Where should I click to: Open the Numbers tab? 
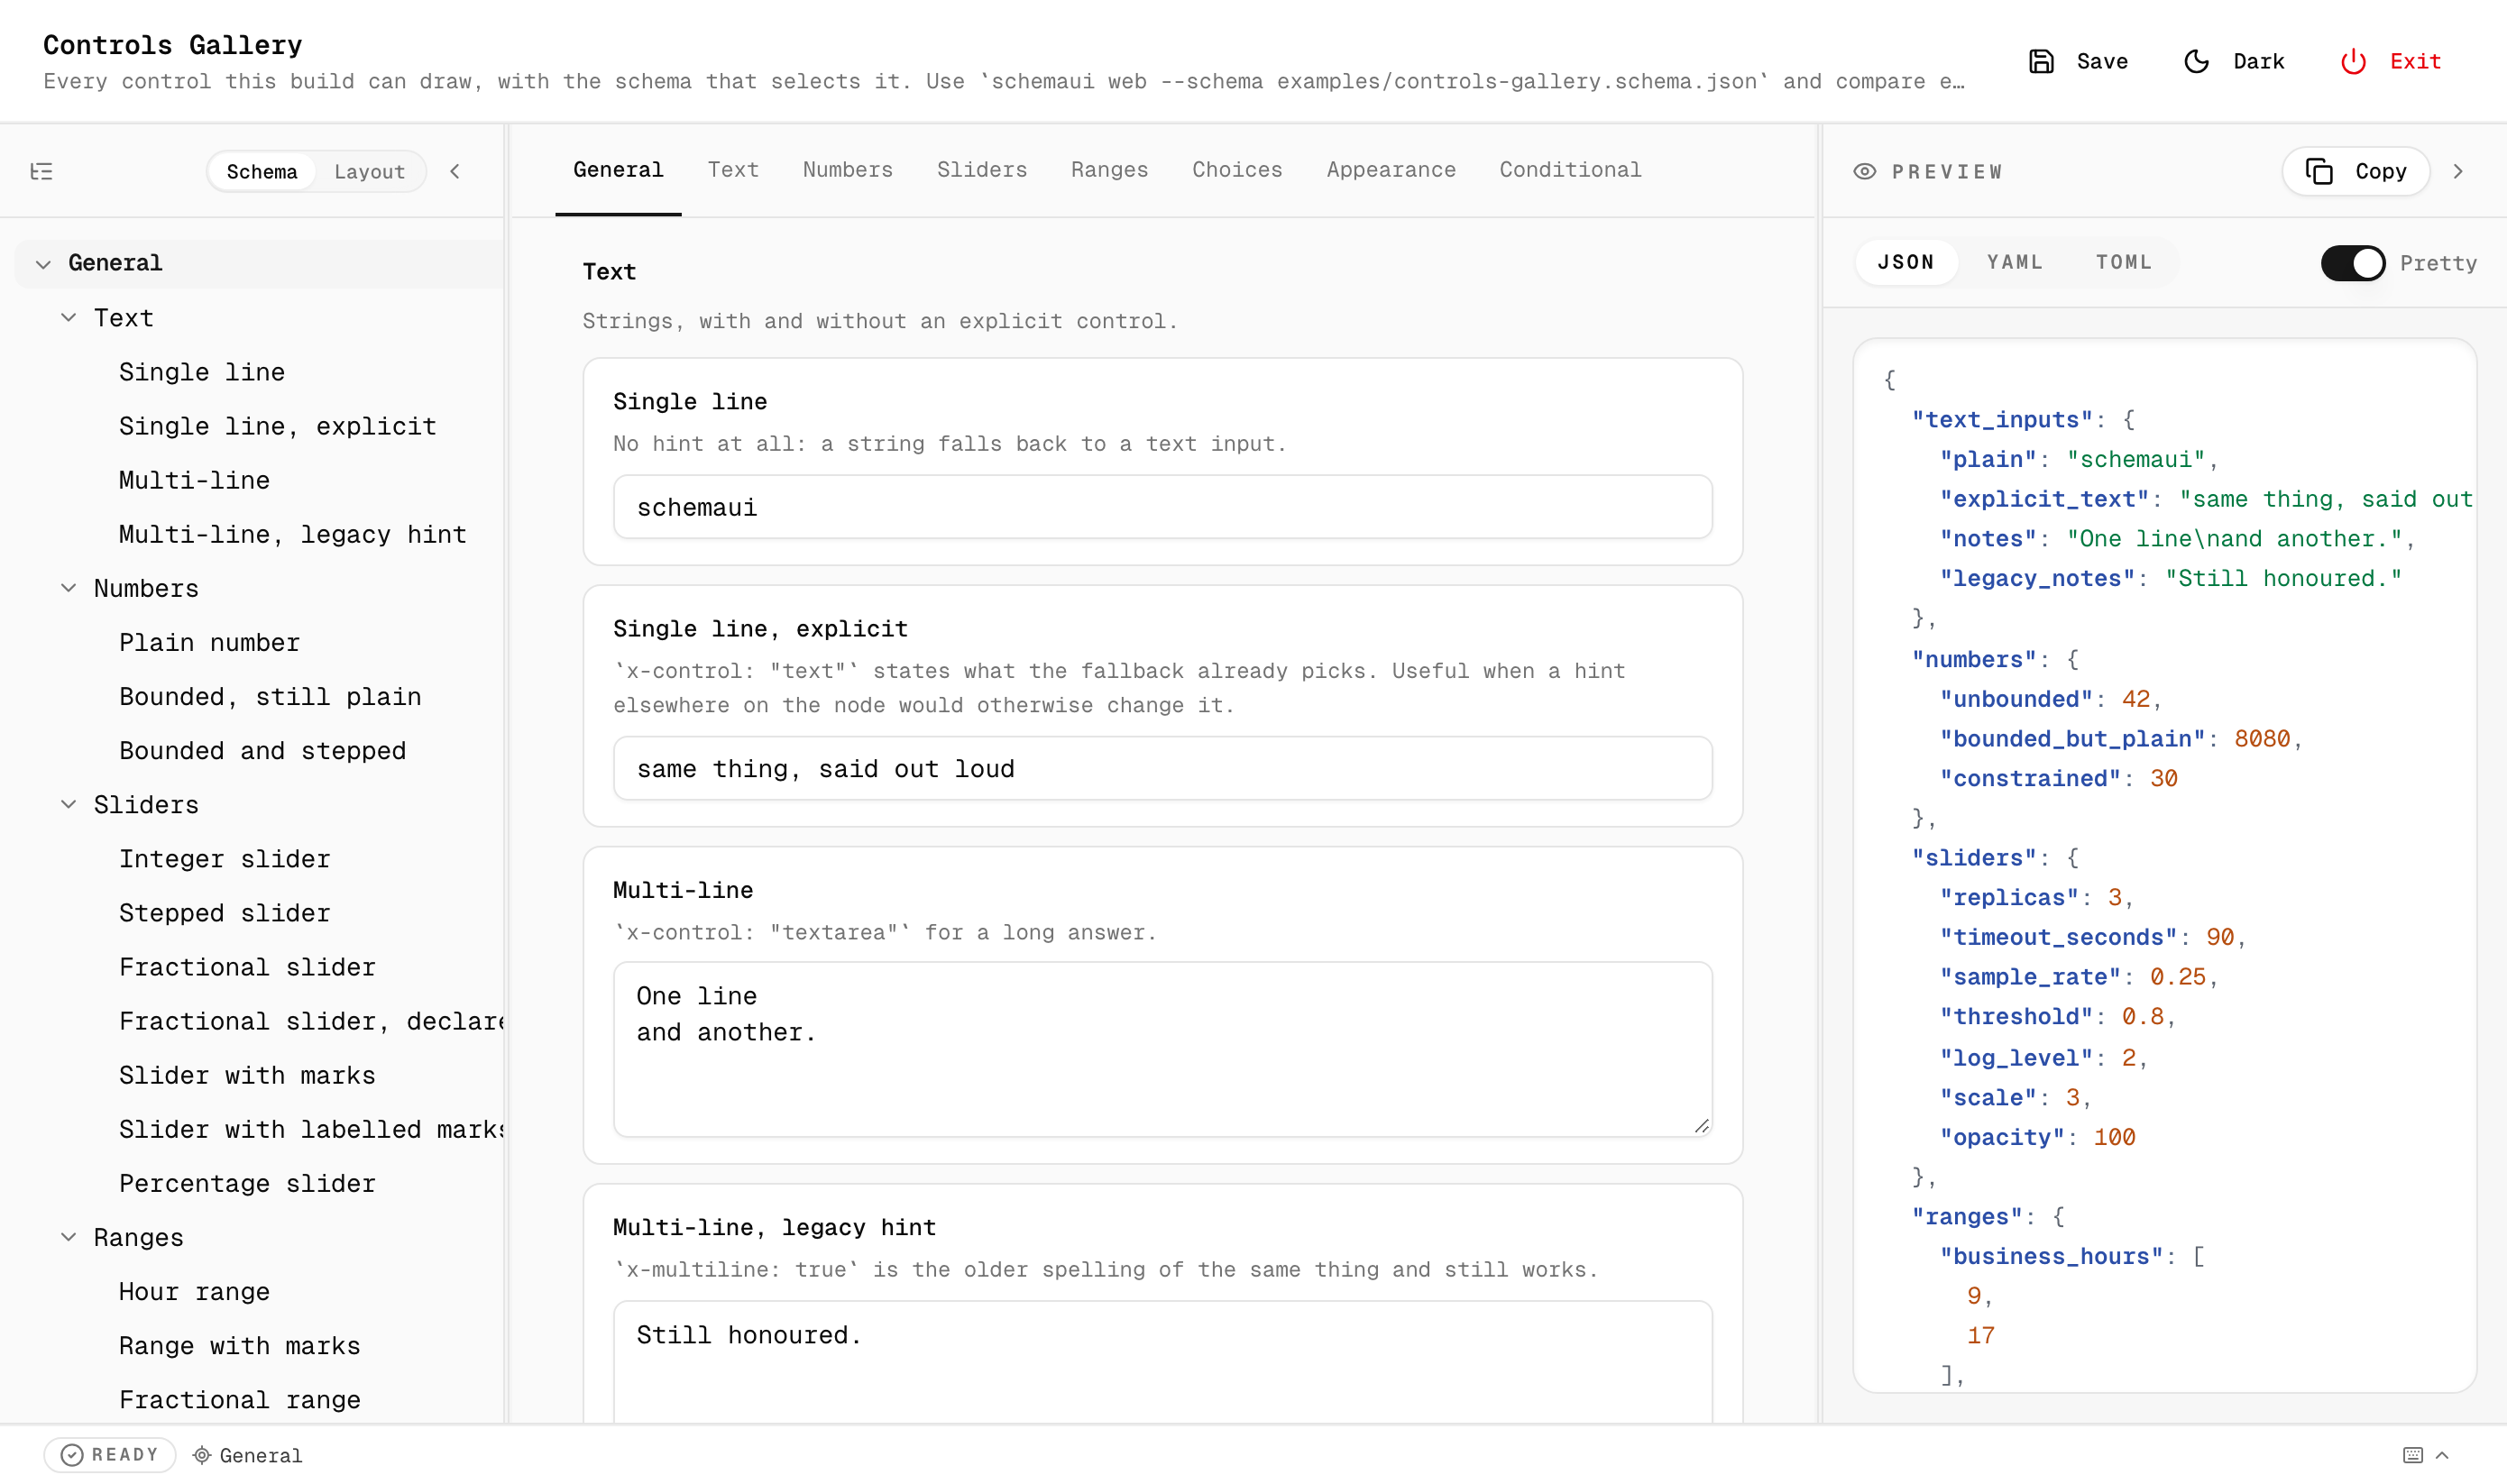847,170
